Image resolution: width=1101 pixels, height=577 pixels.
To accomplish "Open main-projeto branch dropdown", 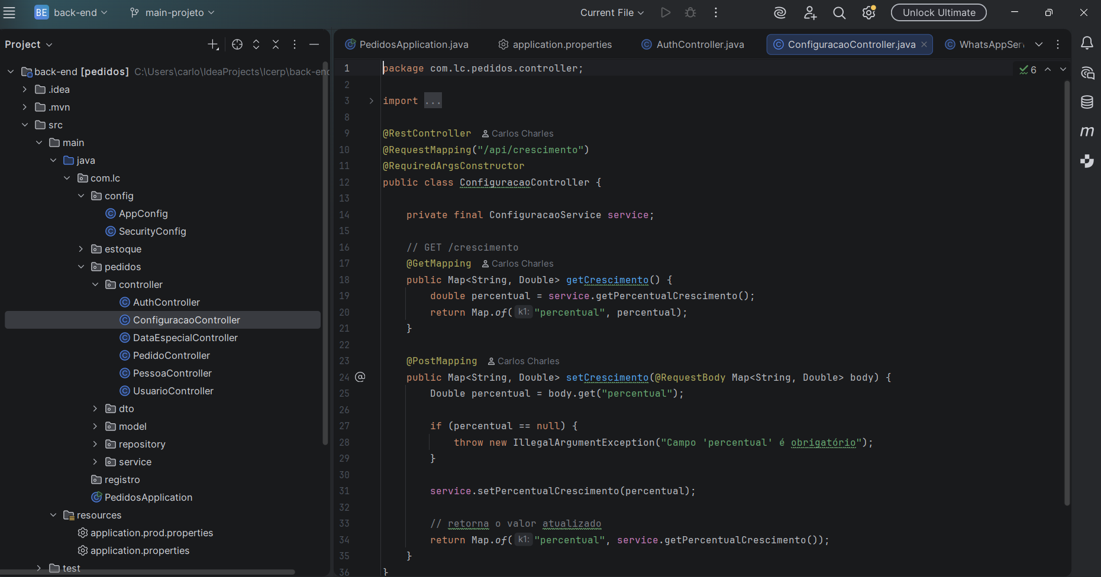I will pos(172,12).
